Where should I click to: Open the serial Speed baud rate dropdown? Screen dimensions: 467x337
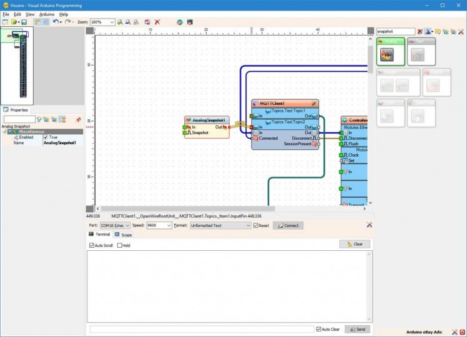coord(168,225)
